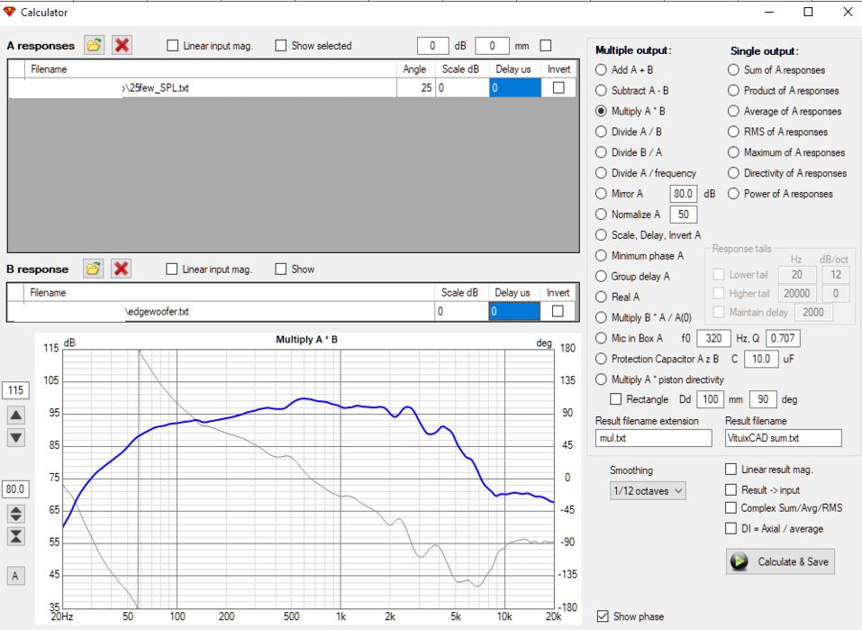
Task: Choose RMS of A responses
Action: [x=733, y=132]
